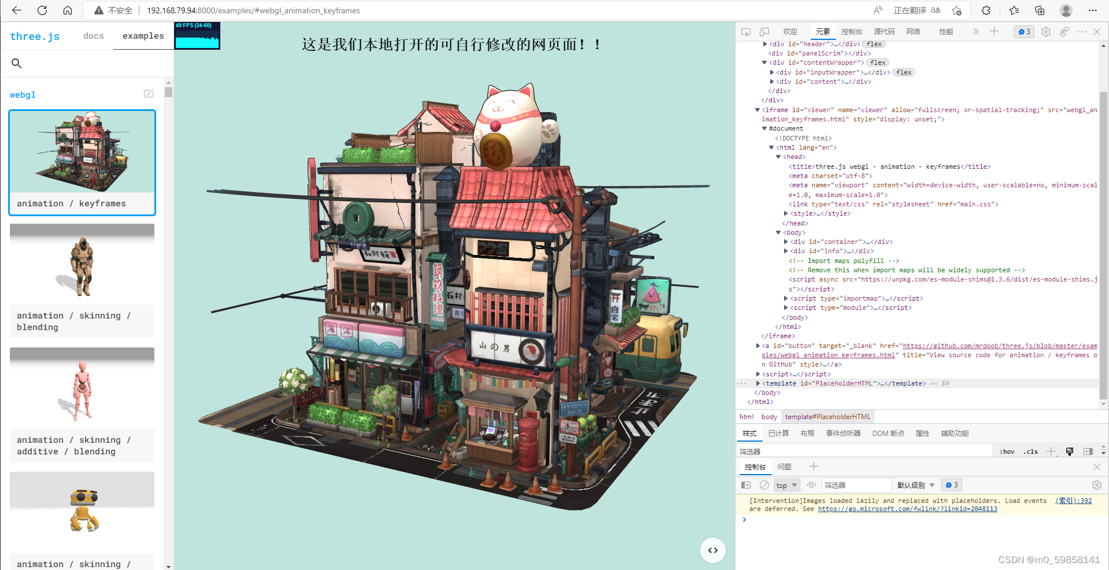Refresh the current page
Screen dimensions: 1109x570
coord(40,10)
